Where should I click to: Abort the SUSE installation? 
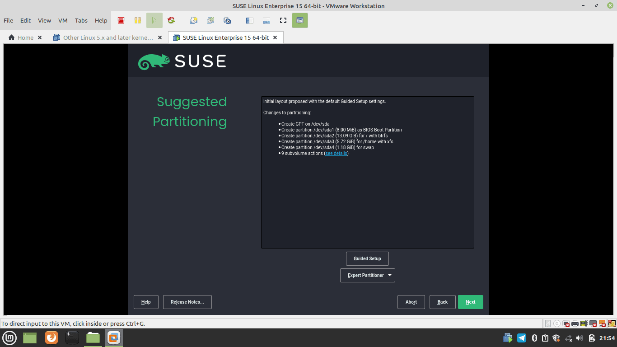[x=411, y=302]
